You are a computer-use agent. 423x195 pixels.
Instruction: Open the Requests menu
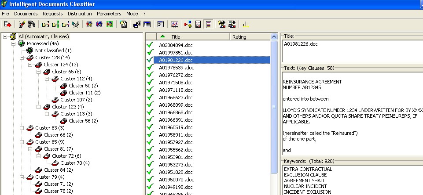coord(53,14)
